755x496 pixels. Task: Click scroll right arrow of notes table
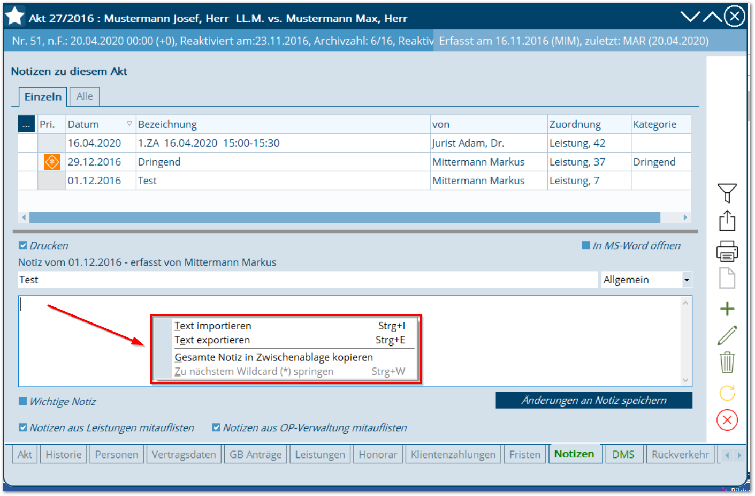pyautogui.click(x=685, y=217)
